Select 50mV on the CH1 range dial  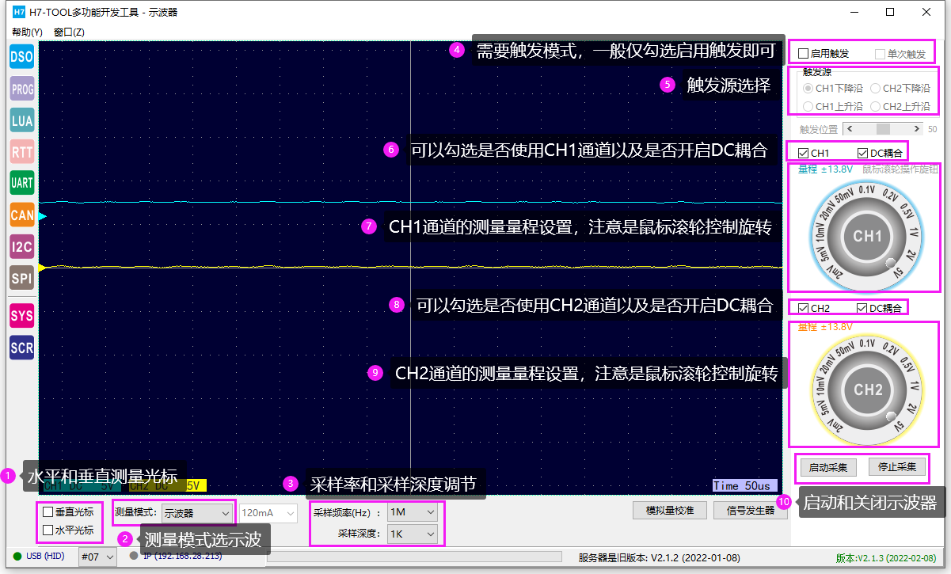(x=844, y=194)
